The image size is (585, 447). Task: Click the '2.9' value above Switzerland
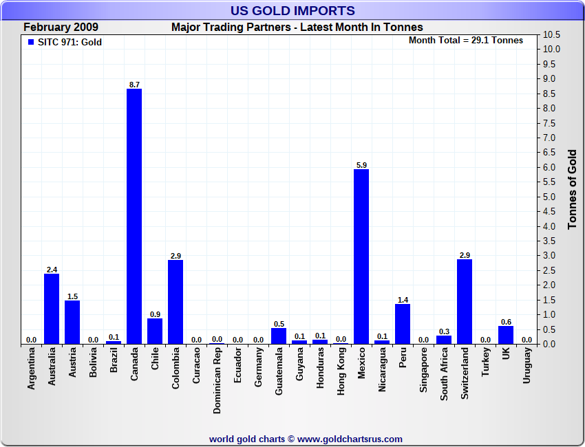[x=465, y=255]
